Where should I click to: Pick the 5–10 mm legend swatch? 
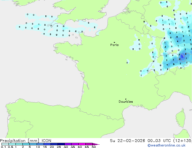tap(33, 144)
